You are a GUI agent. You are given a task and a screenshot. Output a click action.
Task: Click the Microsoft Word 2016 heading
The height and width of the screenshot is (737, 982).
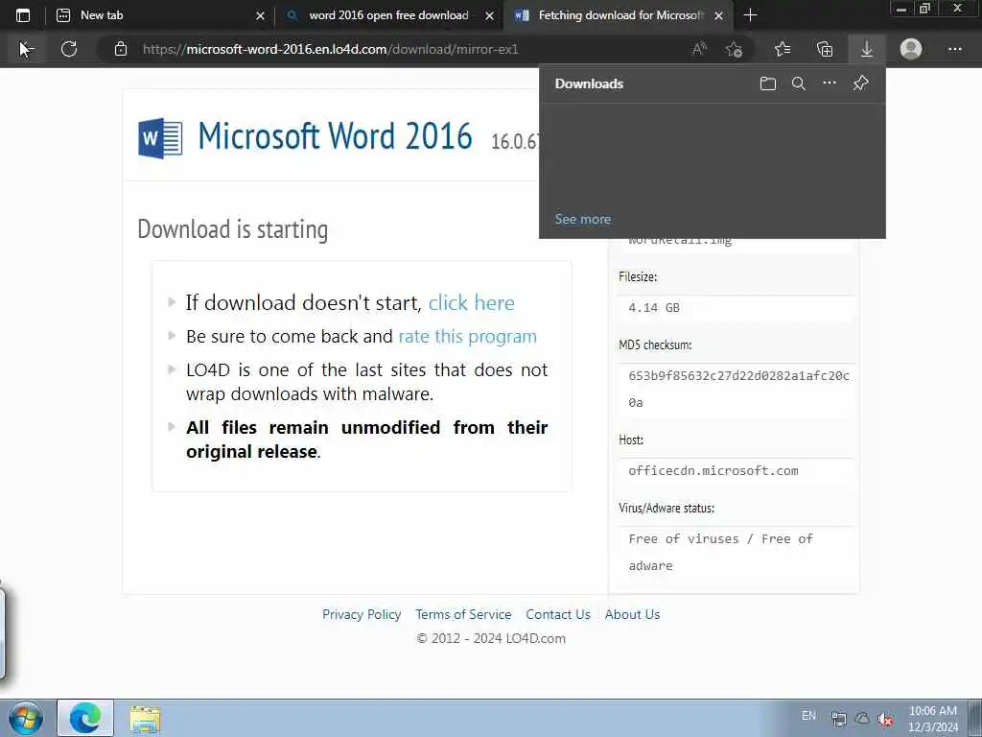pos(335,136)
